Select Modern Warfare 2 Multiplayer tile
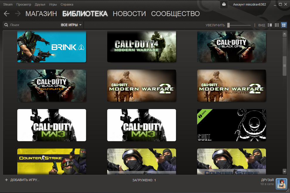This screenshot has height=193, width=290. (231, 86)
